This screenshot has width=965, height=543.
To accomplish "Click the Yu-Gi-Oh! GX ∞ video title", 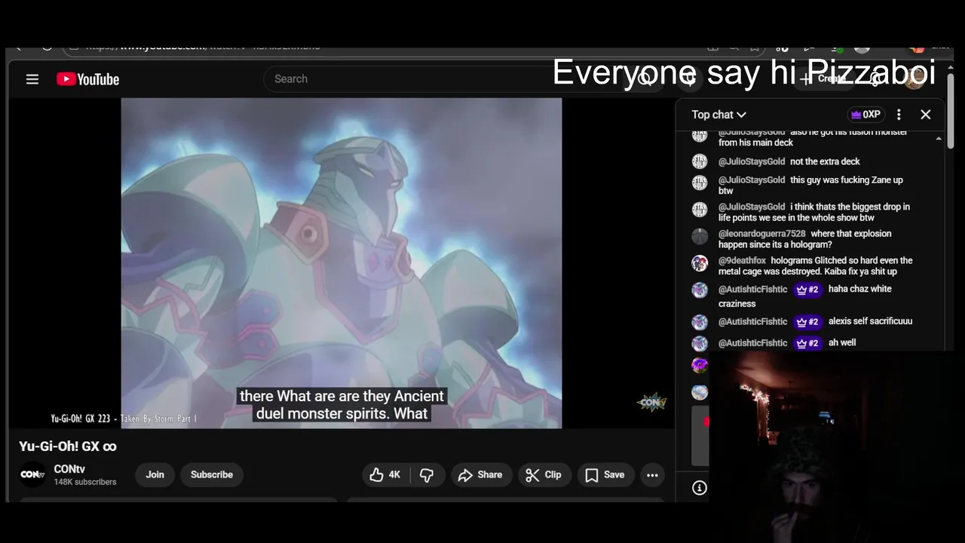I will 68,446.
